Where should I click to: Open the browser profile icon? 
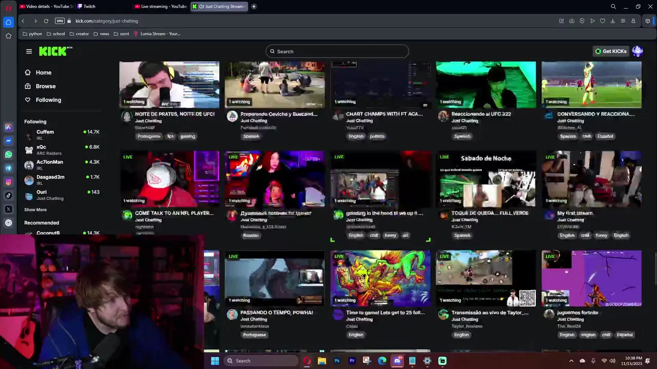tap(633, 21)
